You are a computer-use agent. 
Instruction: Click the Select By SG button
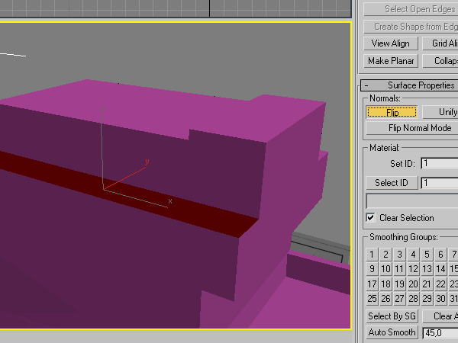[392, 316]
